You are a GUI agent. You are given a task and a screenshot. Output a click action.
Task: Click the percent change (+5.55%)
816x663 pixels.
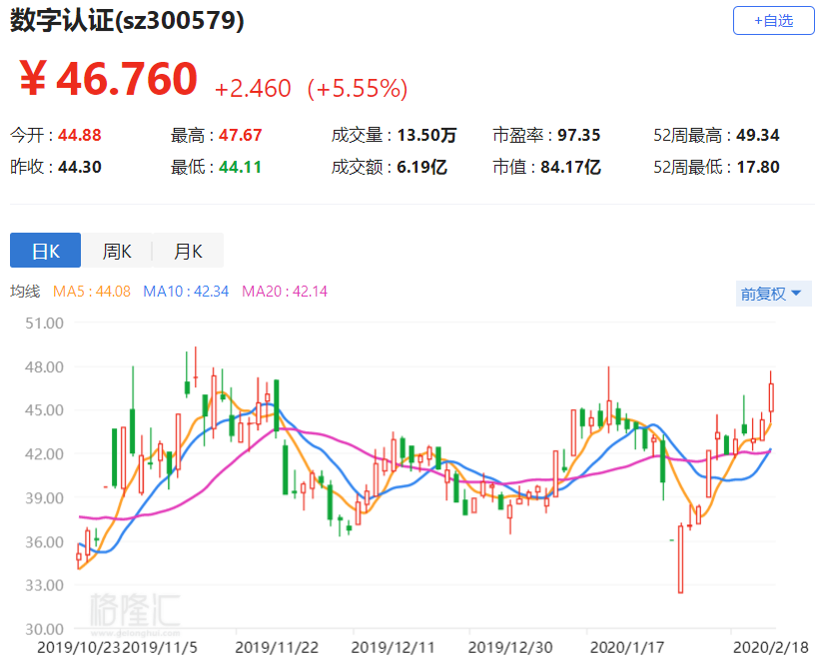[358, 89]
